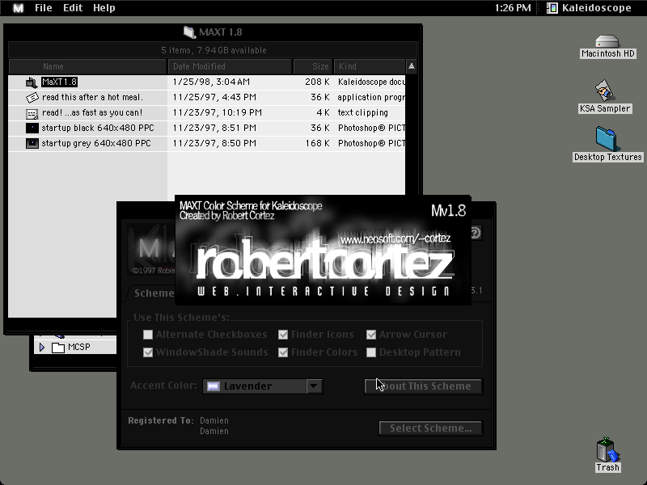Select the icon beside 'read this after a hot meal.'
Screen dimensions: 647x485
32,97
